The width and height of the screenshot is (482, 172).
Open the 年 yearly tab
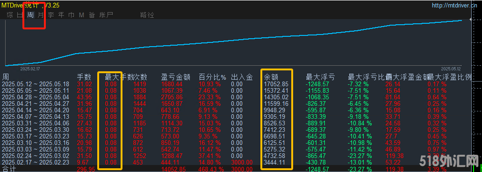coord(61,15)
